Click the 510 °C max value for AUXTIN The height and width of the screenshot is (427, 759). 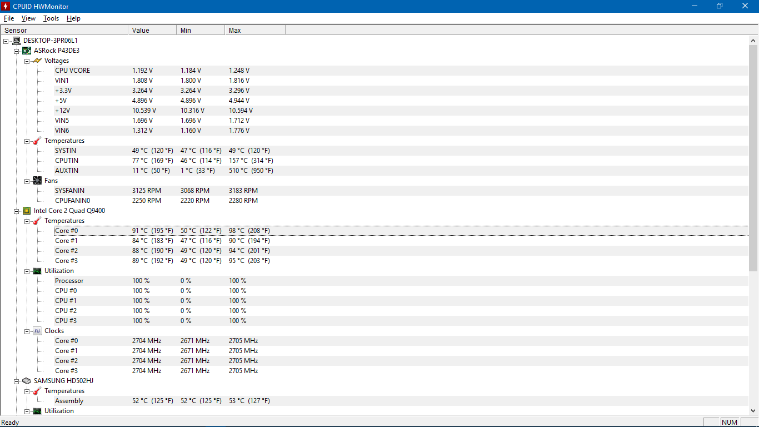click(251, 171)
